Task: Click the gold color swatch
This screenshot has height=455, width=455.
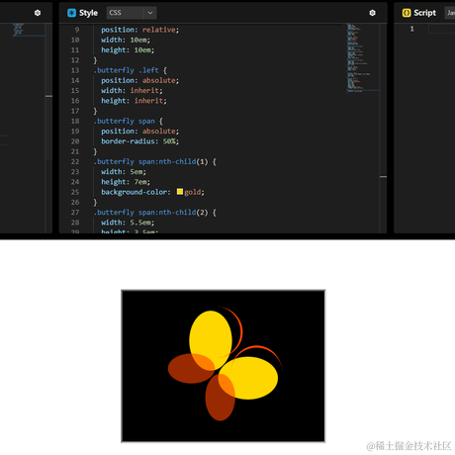Action: point(180,192)
